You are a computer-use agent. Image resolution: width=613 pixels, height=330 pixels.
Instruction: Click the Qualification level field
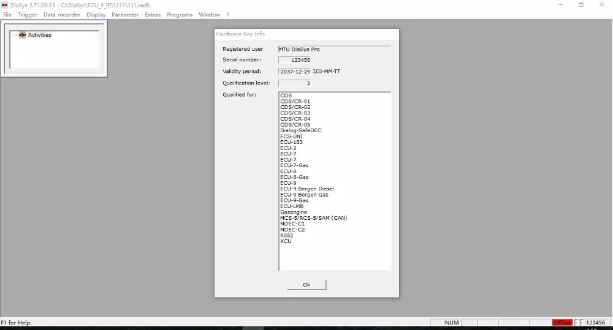[294, 83]
